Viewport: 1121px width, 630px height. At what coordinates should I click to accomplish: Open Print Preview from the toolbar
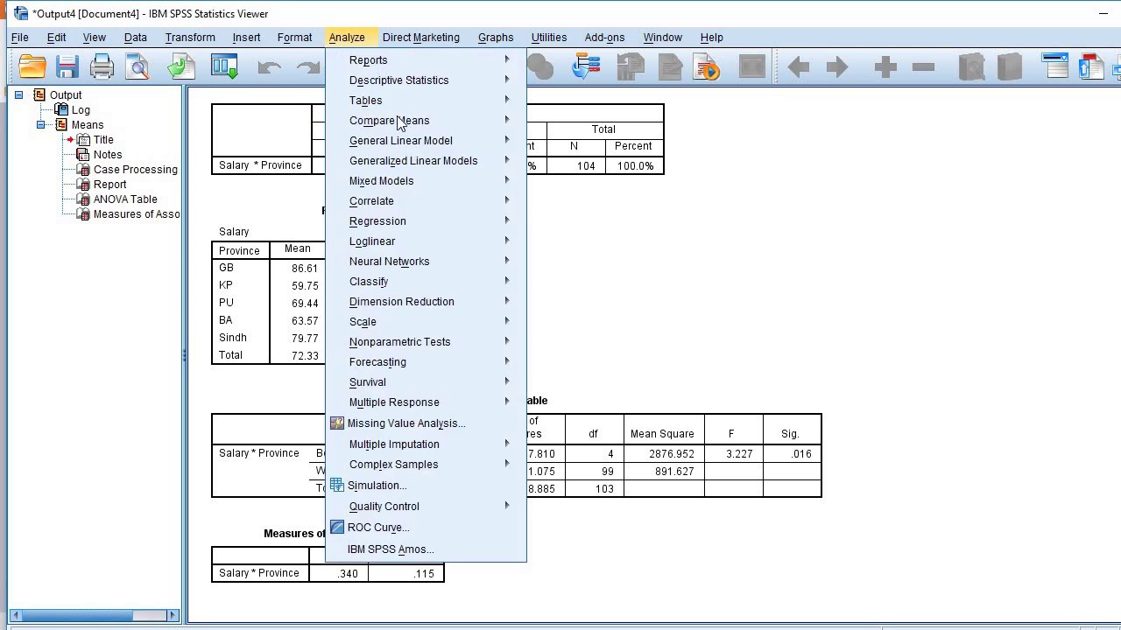click(x=137, y=66)
